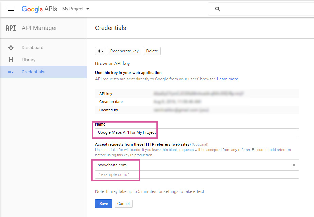
Task: Click the API Manager title text
Action: pyautogui.click(x=39, y=28)
